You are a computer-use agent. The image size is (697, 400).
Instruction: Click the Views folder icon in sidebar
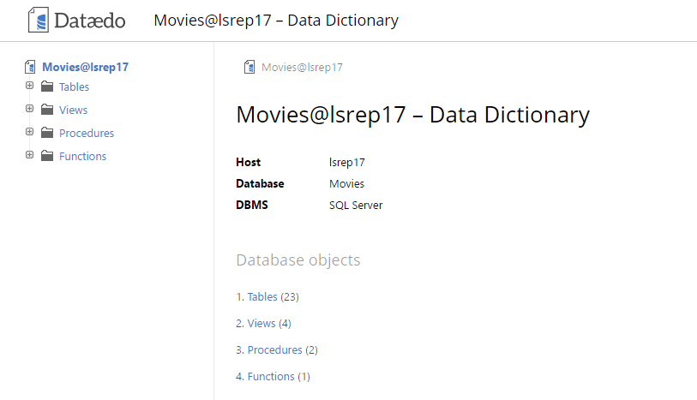click(46, 110)
